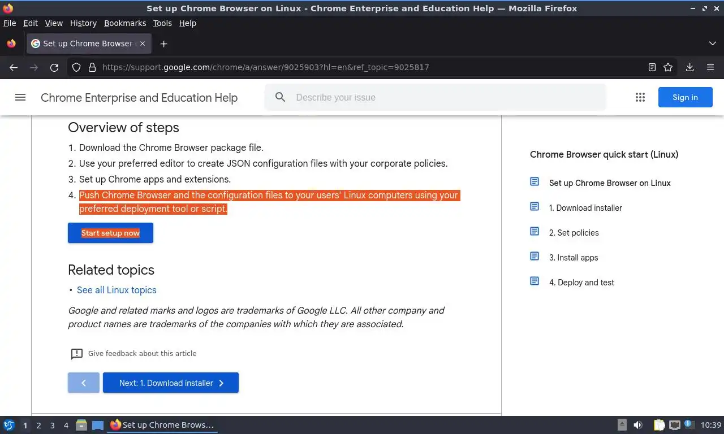Click the clipboard tray icon

(x=660, y=425)
